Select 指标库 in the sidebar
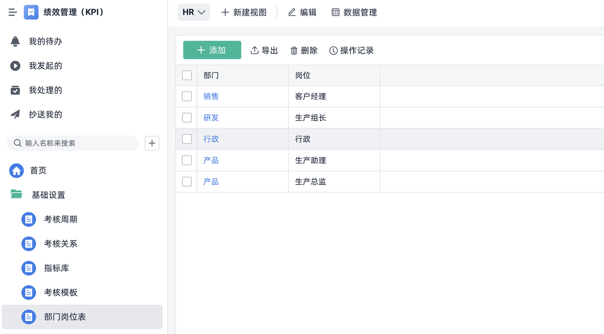Viewport: 604px width, 334px height. pos(56,268)
